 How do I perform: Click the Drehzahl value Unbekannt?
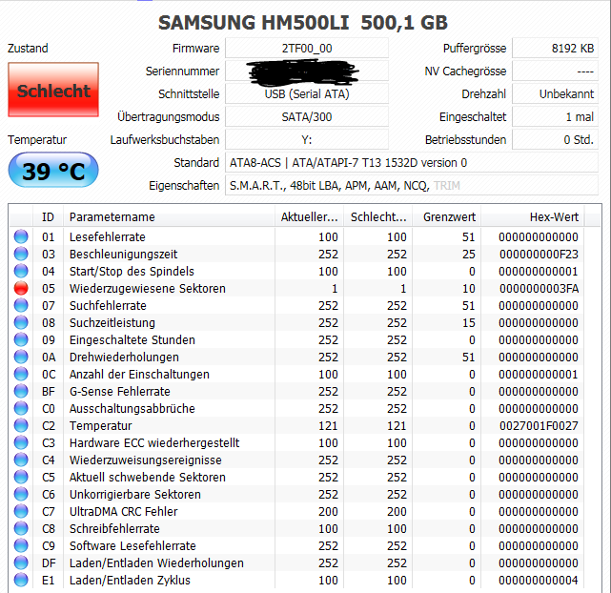[555, 93]
